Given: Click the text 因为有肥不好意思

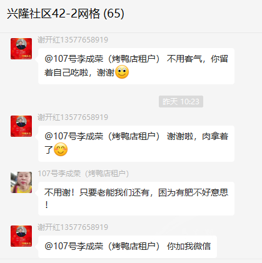Looking at the screenshot, I should (193, 192).
